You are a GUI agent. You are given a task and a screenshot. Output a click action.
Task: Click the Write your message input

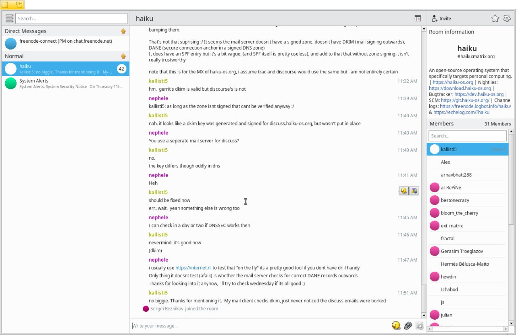(260, 325)
